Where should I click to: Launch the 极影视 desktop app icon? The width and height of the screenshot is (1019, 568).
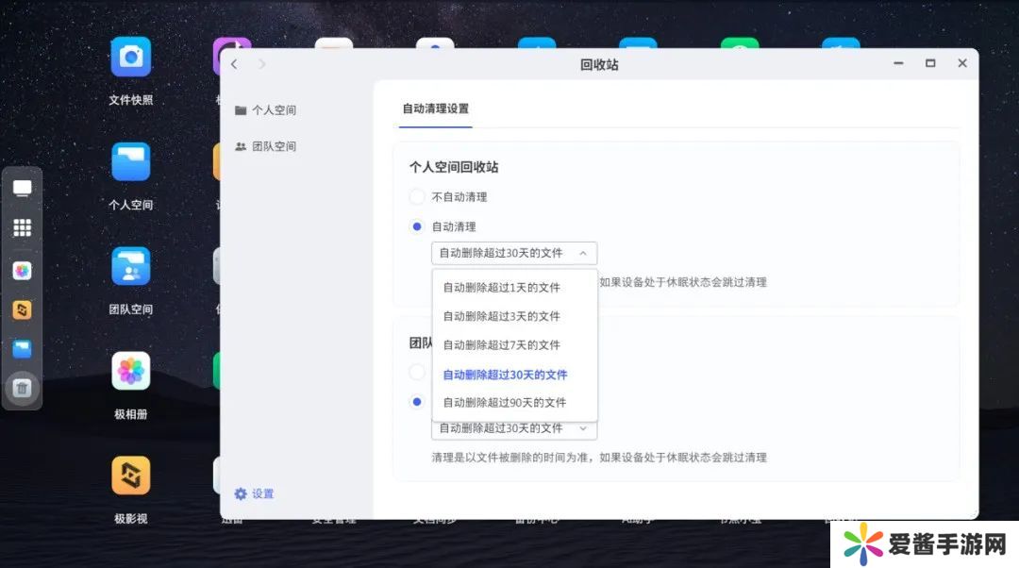click(130, 476)
